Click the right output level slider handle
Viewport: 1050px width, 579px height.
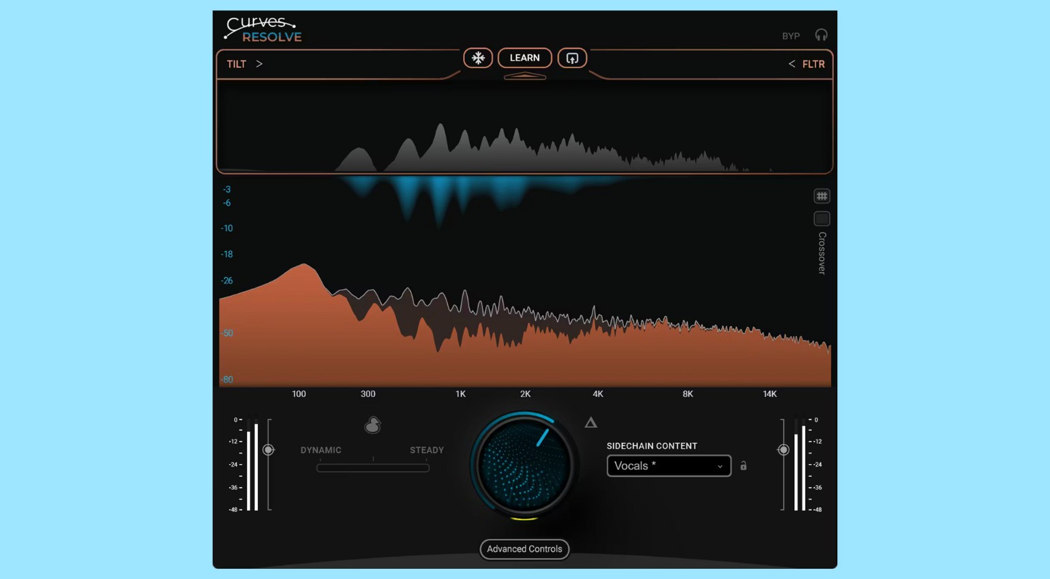click(x=783, y=450)
